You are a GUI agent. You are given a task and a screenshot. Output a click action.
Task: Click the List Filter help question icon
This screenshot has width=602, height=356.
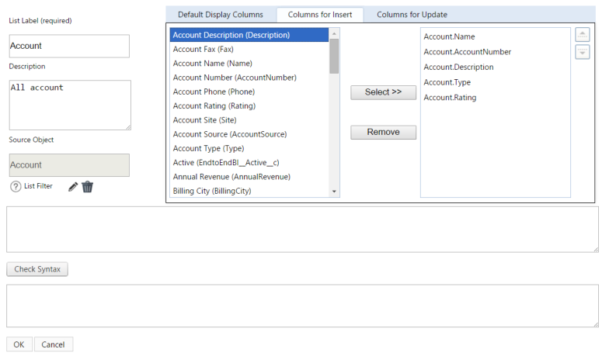16,187
